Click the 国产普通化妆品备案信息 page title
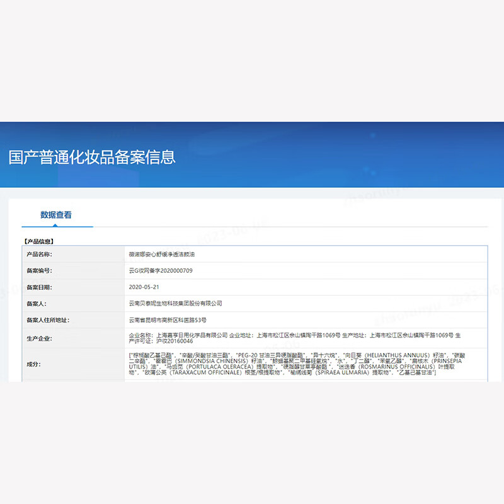504x504 pixels. (x=92, y=157)
